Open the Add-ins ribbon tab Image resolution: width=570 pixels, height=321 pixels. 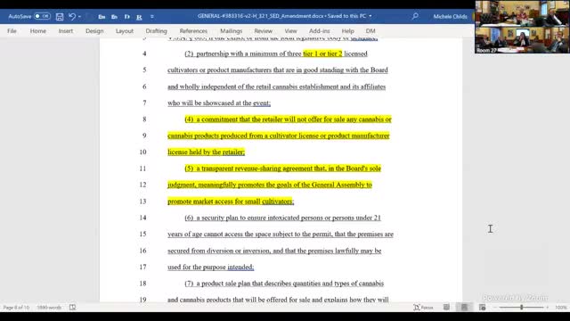pos(320,31)
